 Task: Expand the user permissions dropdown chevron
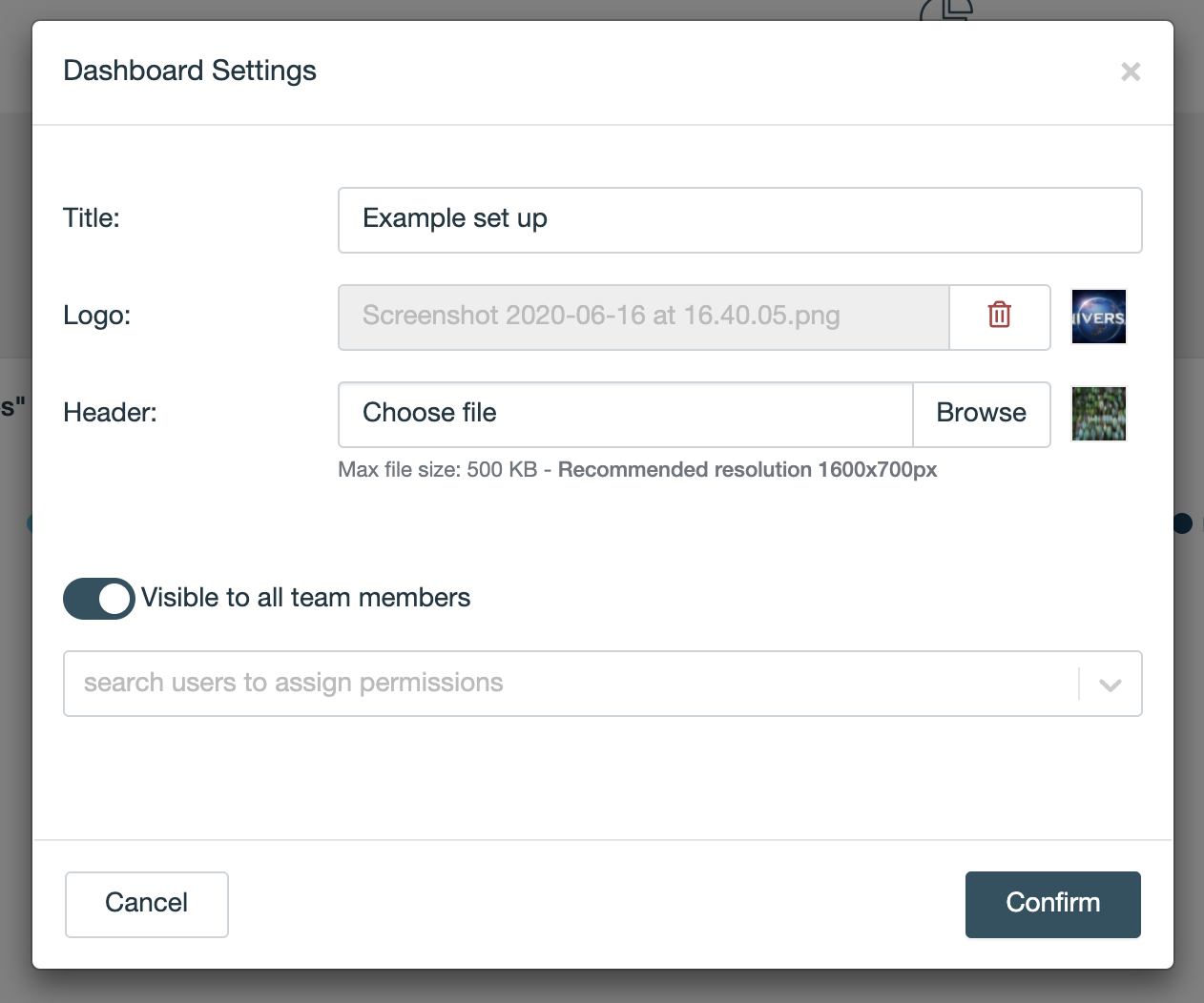(1110, 685)
